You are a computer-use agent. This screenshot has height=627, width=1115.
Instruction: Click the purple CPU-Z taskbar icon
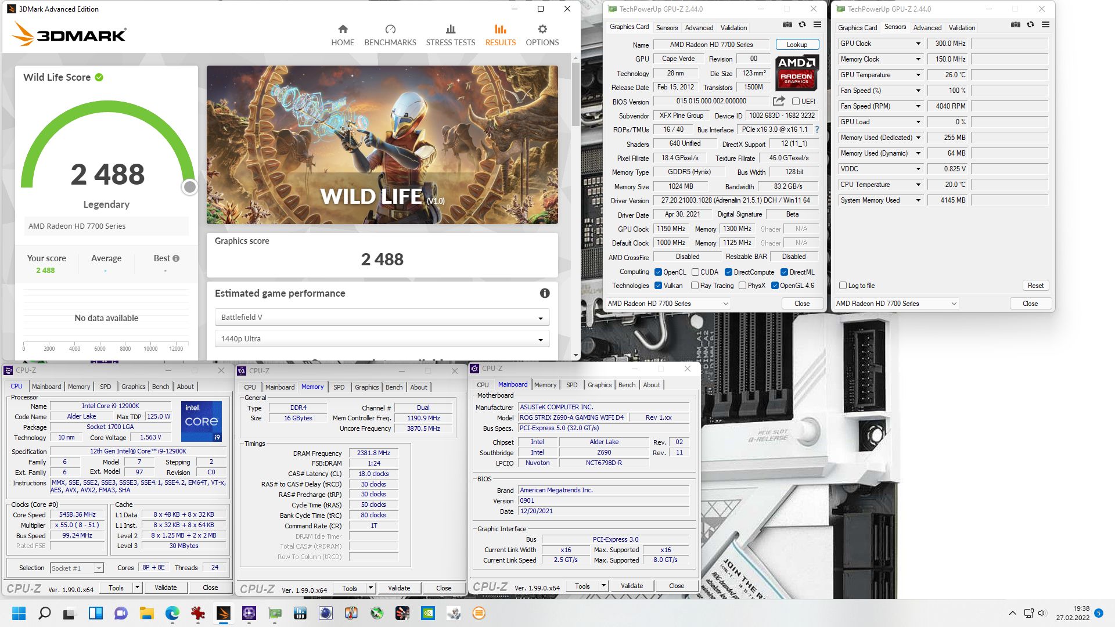tap(249, 613)
